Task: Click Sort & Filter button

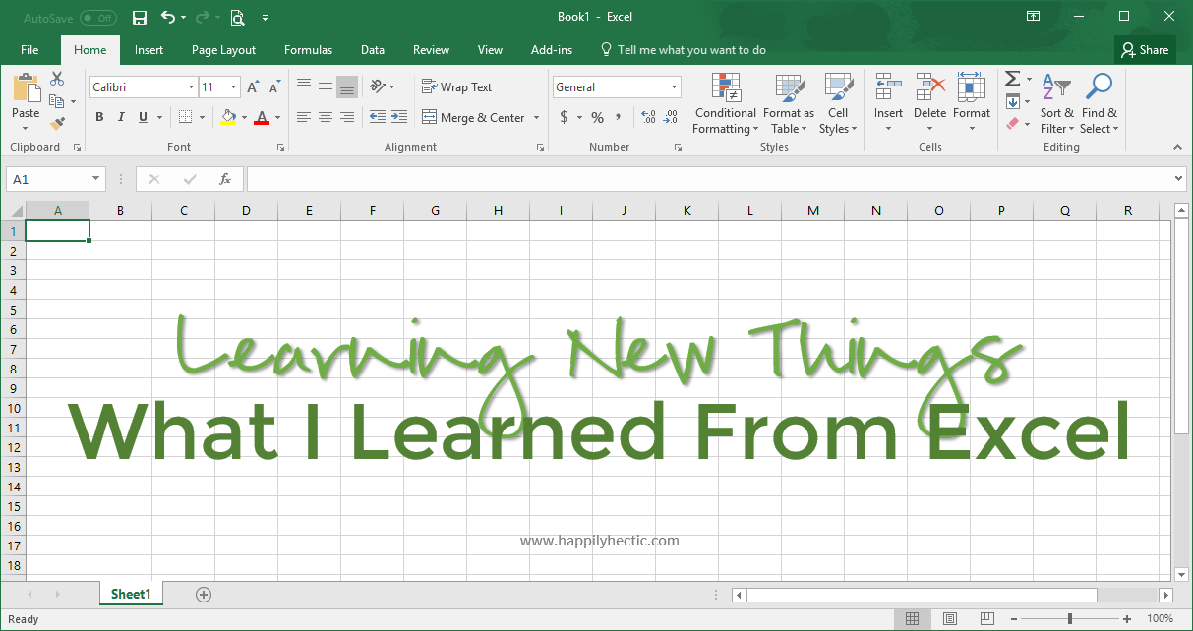Action: 1057,104
